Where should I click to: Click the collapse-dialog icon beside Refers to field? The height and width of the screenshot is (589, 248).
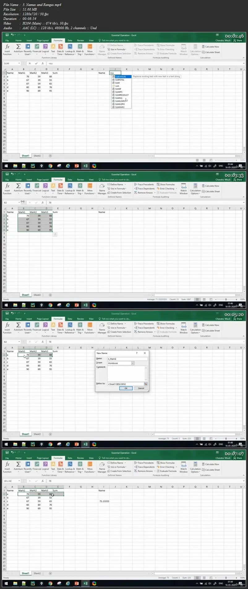[146, 384]
